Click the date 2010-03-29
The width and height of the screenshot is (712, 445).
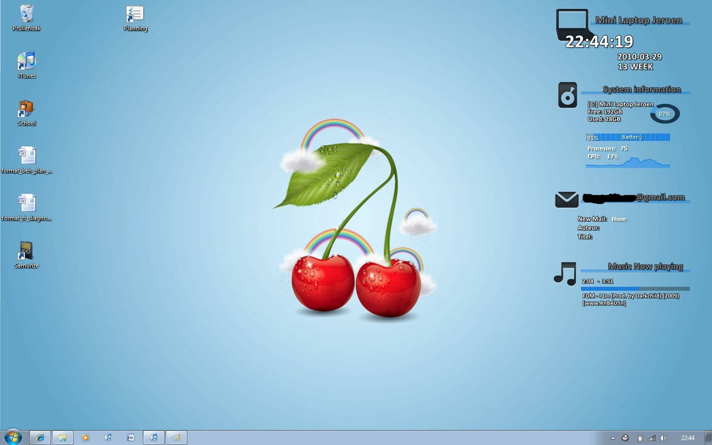[x=640, y=57]
